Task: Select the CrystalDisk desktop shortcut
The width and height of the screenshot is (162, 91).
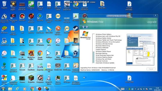Action: [31, 6]
